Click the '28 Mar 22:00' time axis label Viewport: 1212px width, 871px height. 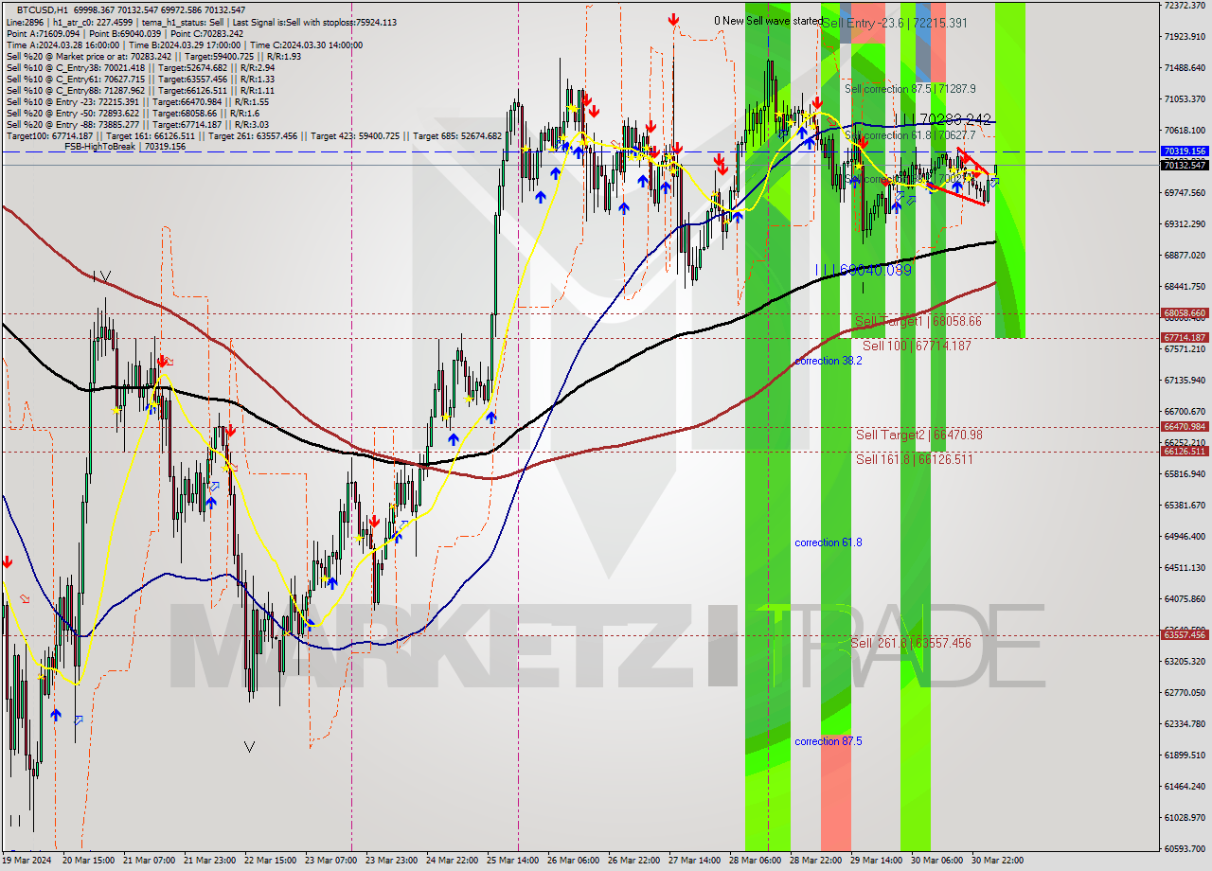point(817,861)
